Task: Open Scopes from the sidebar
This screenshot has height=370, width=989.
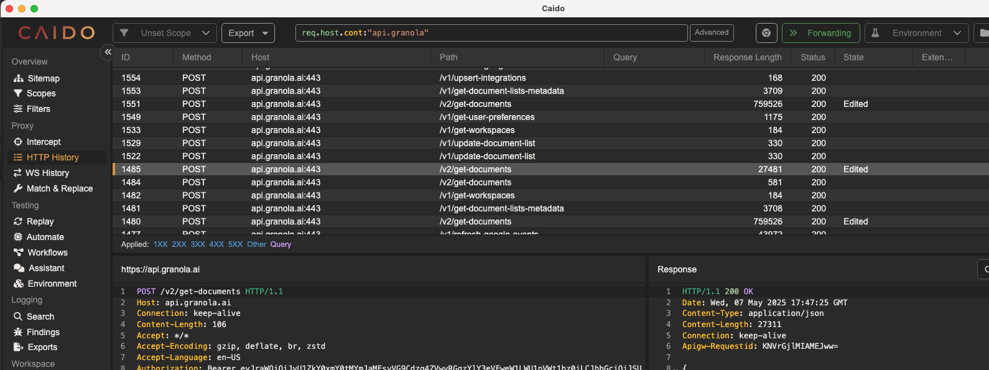Action: [35, 93]
